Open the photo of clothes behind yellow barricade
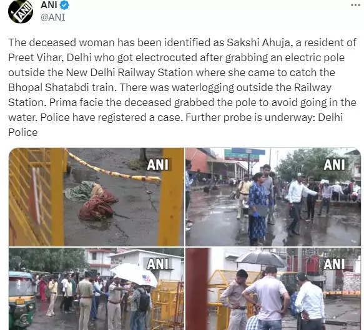 click(x=96, y=197)
